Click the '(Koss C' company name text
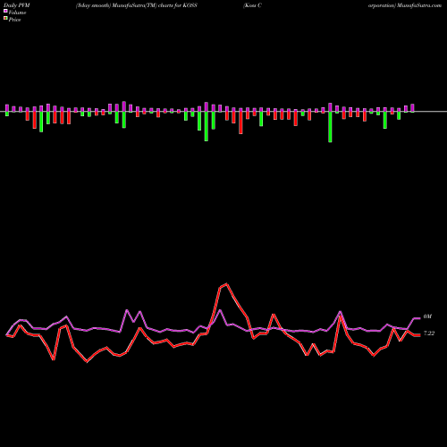 click(252, 5)
